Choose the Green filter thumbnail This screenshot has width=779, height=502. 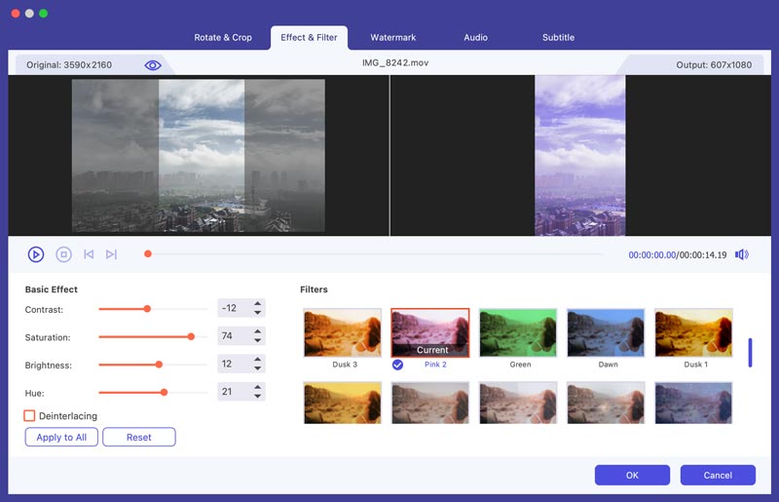pyautogui.click(x=518, y=333)
